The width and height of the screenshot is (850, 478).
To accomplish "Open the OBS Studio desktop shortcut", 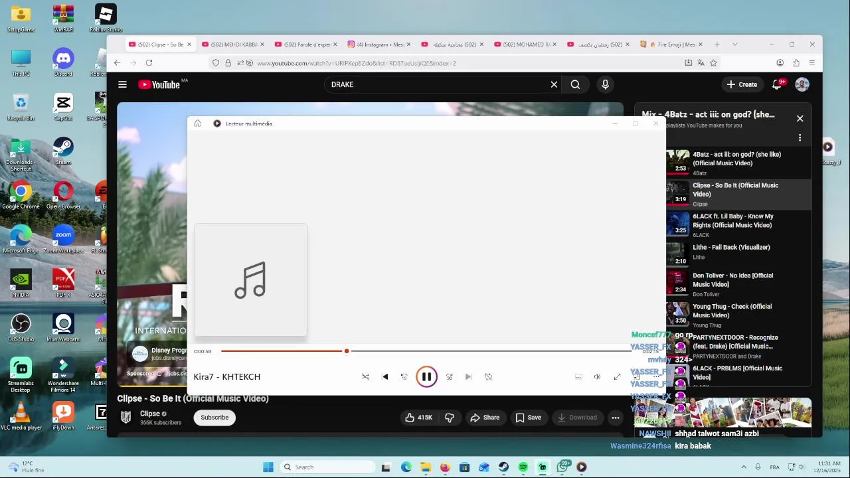I will (x=21, y=328).
